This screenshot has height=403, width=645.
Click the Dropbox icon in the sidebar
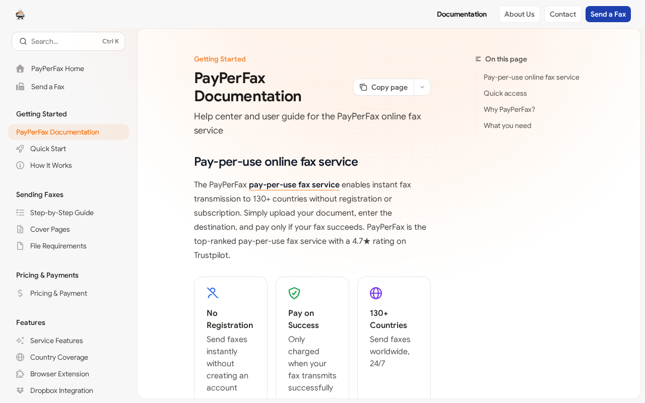[x=20, y=390]
